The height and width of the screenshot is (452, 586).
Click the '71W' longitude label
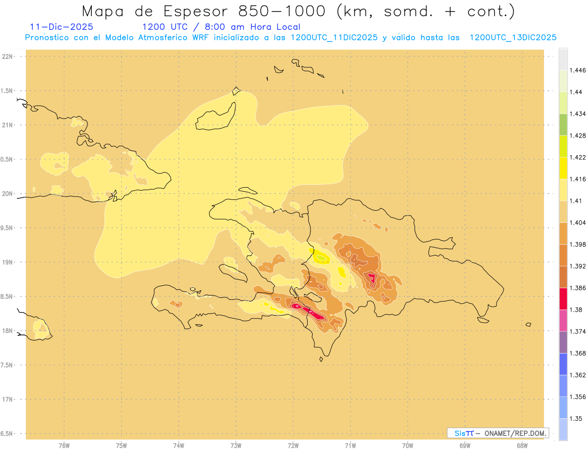pyautogui.click(x=350, y=446)
